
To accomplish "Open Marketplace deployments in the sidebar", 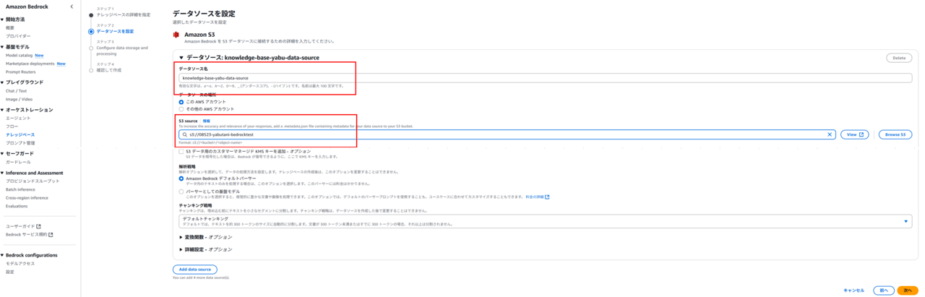I will [30, 63].
